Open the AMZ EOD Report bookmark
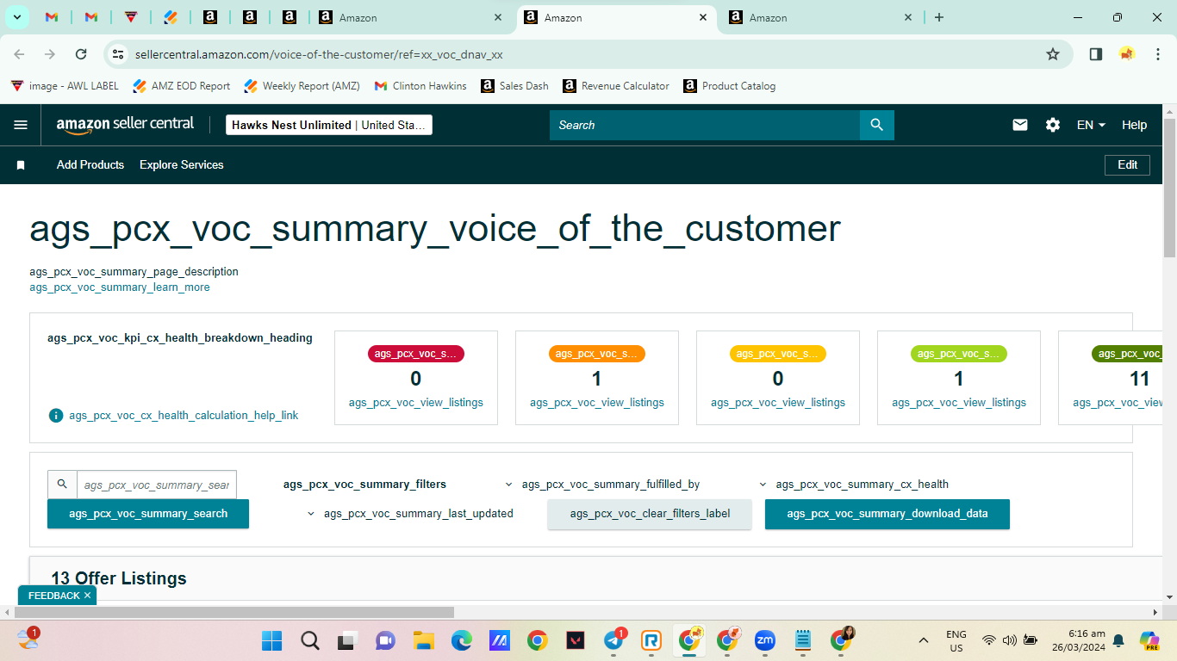Image resolution: width=1177 pixels, height=661 pixels. [182, 86]
